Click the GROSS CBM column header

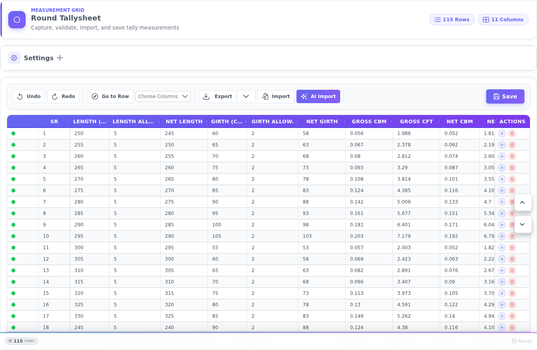369,122
